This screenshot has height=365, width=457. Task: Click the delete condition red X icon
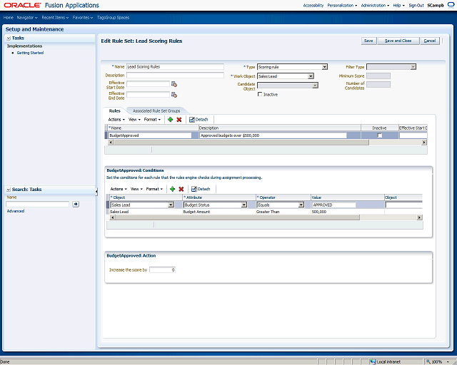coord(181,189)
